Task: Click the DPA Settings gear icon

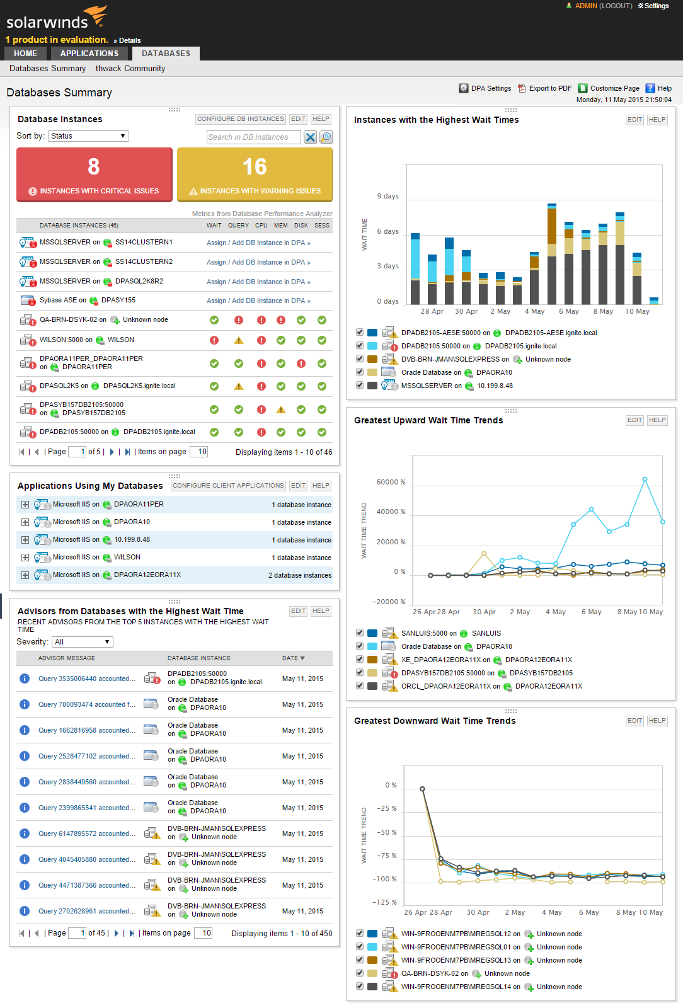Action: click(464, 88)
